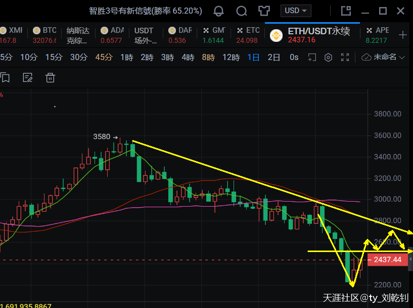Delete drawings with the trash icon
Image resolution: width=413 pixels, height=308 pixels.
pos(50,77)
